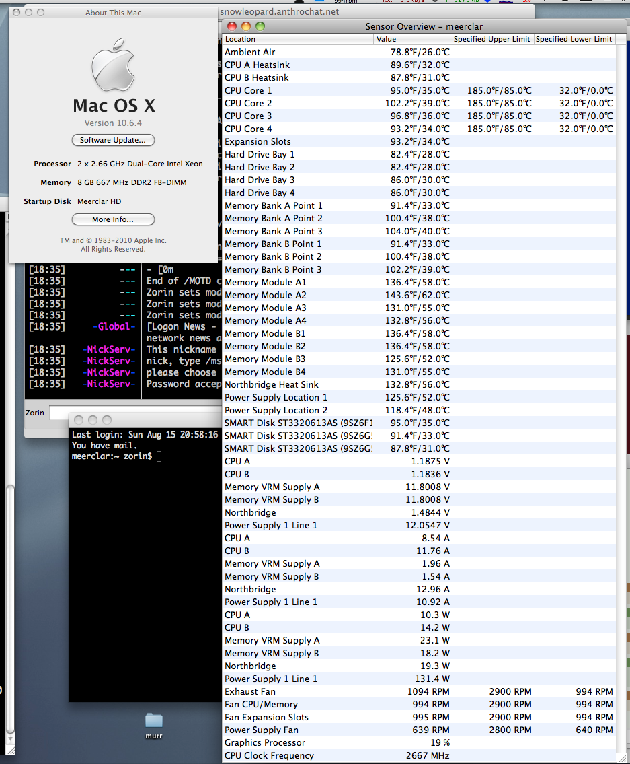Close the Sensor Overview window
The width and height of the screenshot is (630, 764).
click(232, 26)
